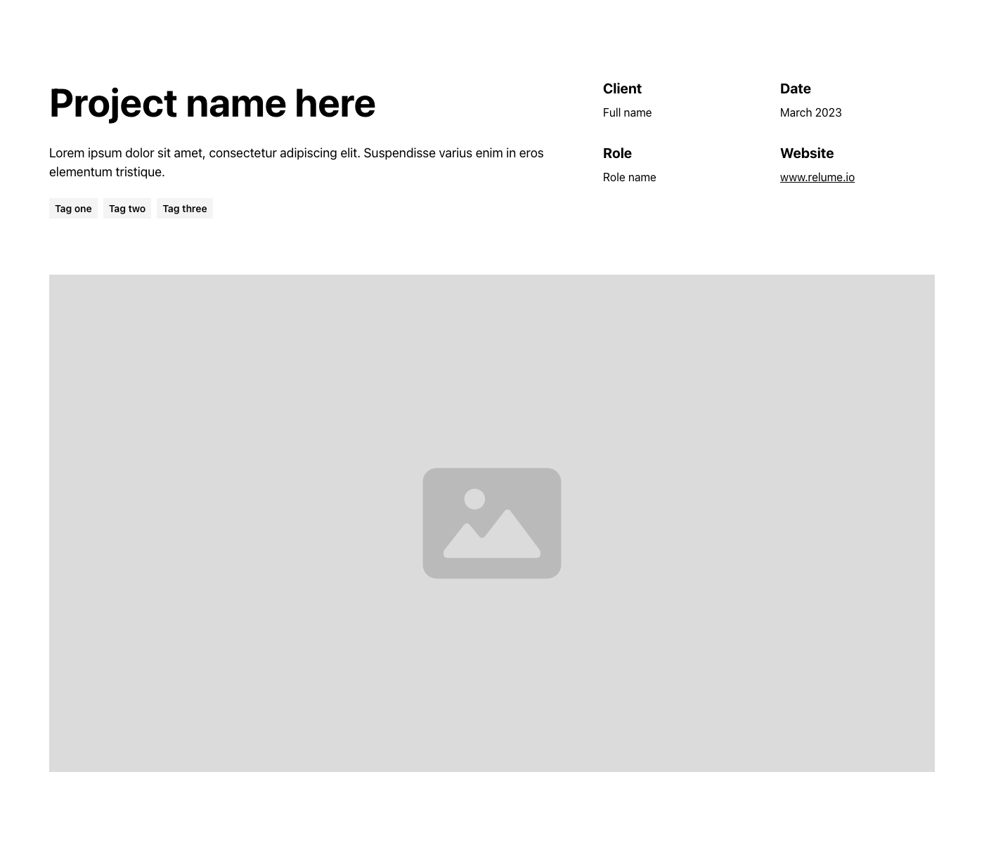The image size is (984, 850).
Task: Select the "Tag two" tag
Action: tap(127, 209)
